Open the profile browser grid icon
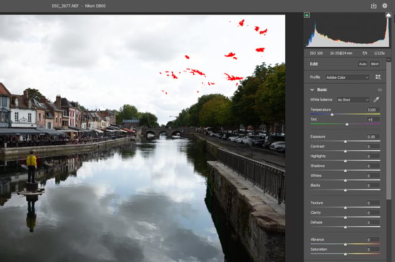395x262 pixels. [378, 77]
